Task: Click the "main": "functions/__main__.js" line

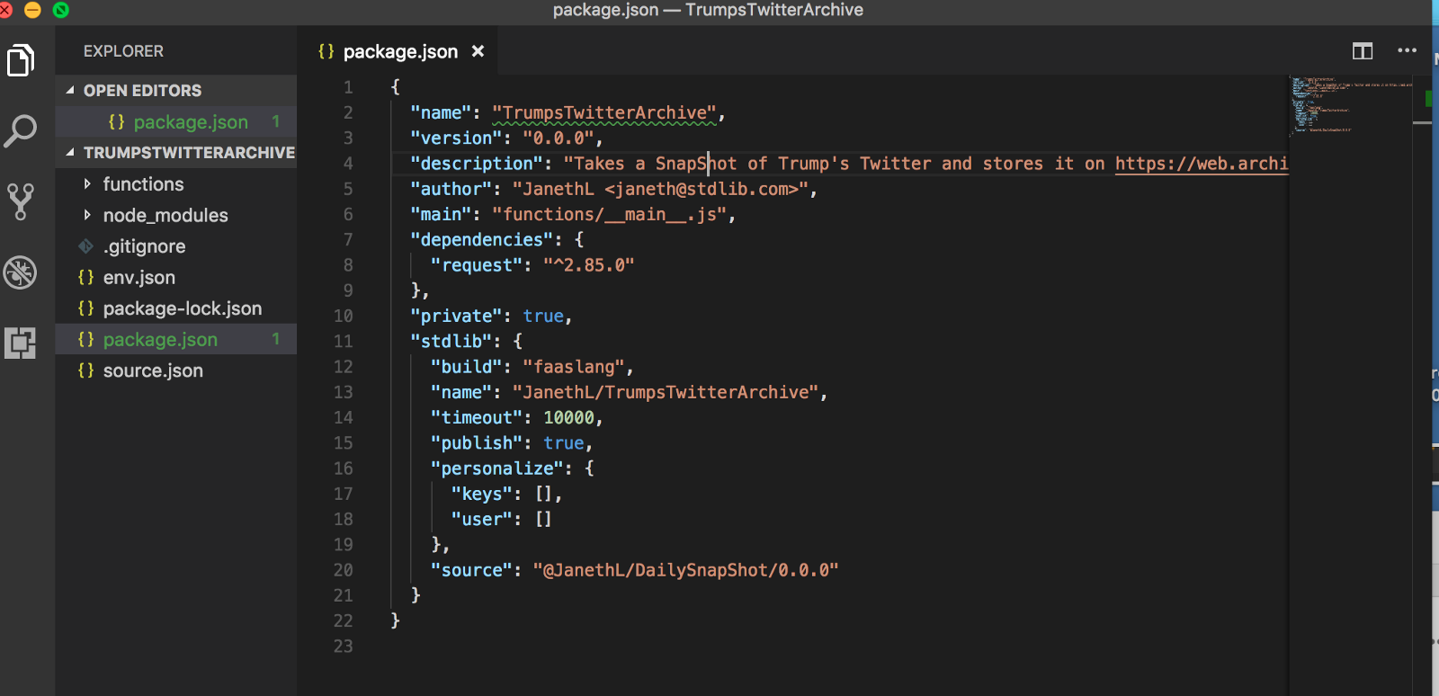Action: coord(573,214)
